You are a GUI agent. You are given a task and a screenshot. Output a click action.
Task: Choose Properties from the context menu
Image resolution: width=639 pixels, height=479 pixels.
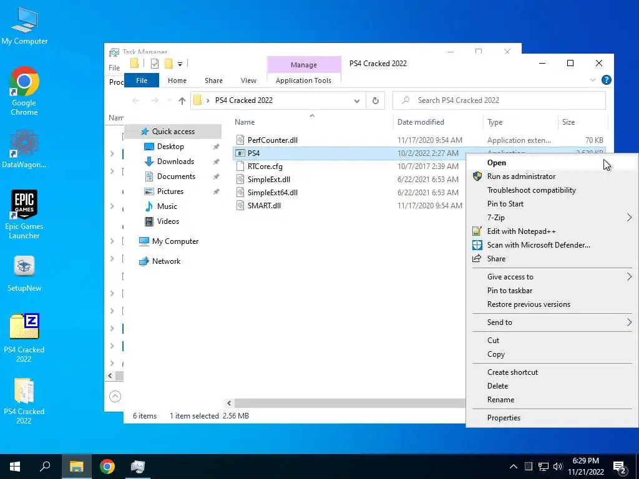(x=552, y=417)
